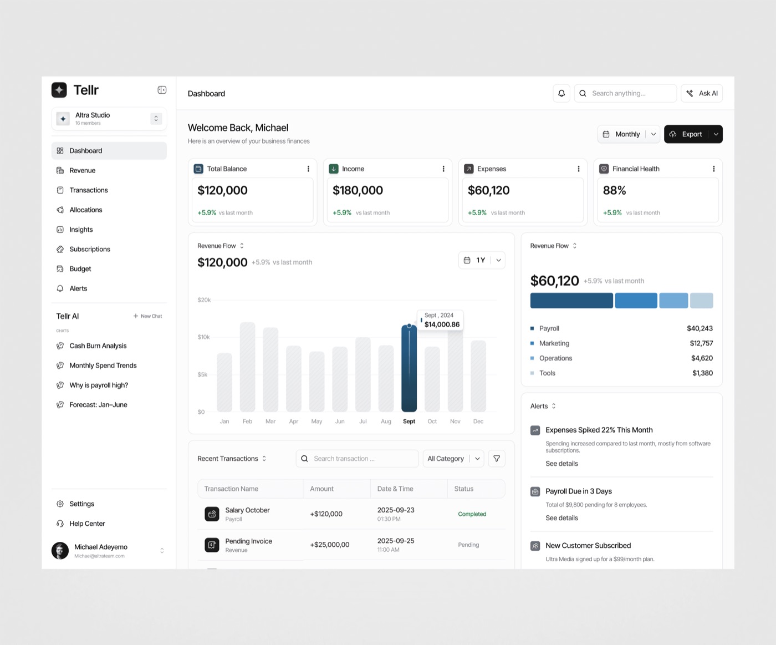Click the transactions filter funnel icon
The image size is (776, 645).
(x=497, y=459)
